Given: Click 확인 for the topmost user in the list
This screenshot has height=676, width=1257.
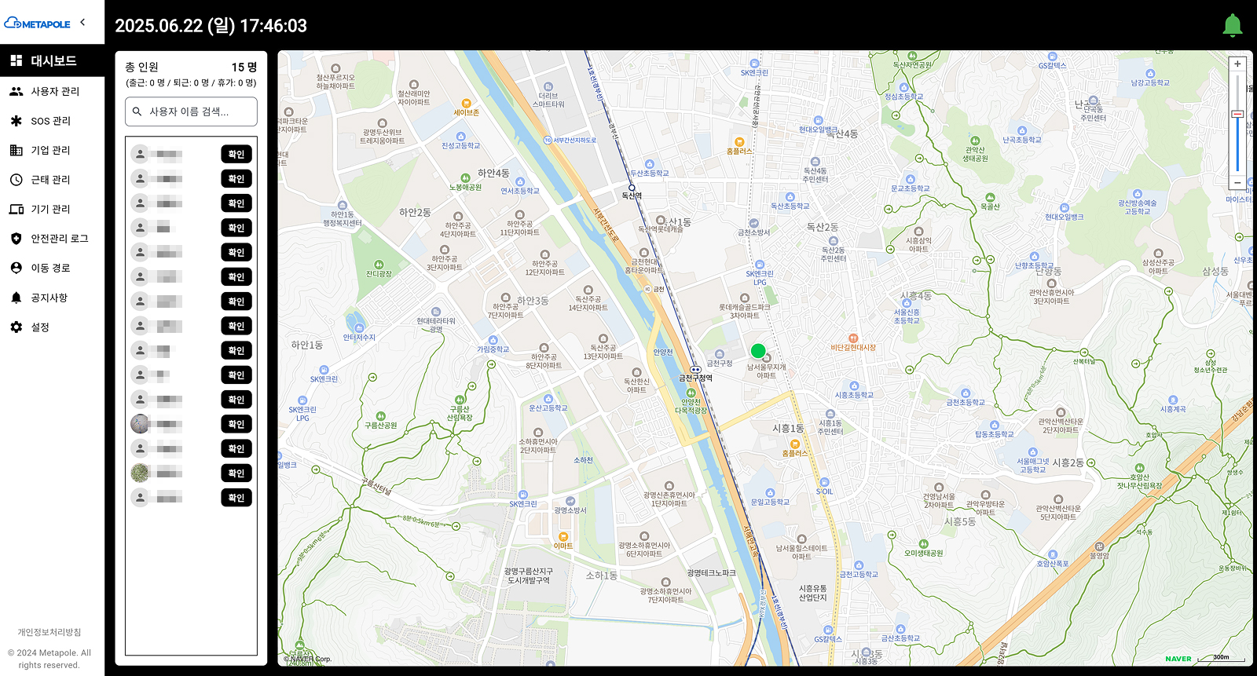Looking at the screenshot, I should tap(236, 155).
